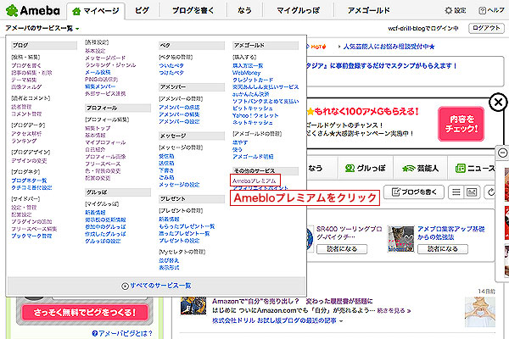509x339 pixels.
Task: Switch to the ピグ tab
Action: (142, 10)
